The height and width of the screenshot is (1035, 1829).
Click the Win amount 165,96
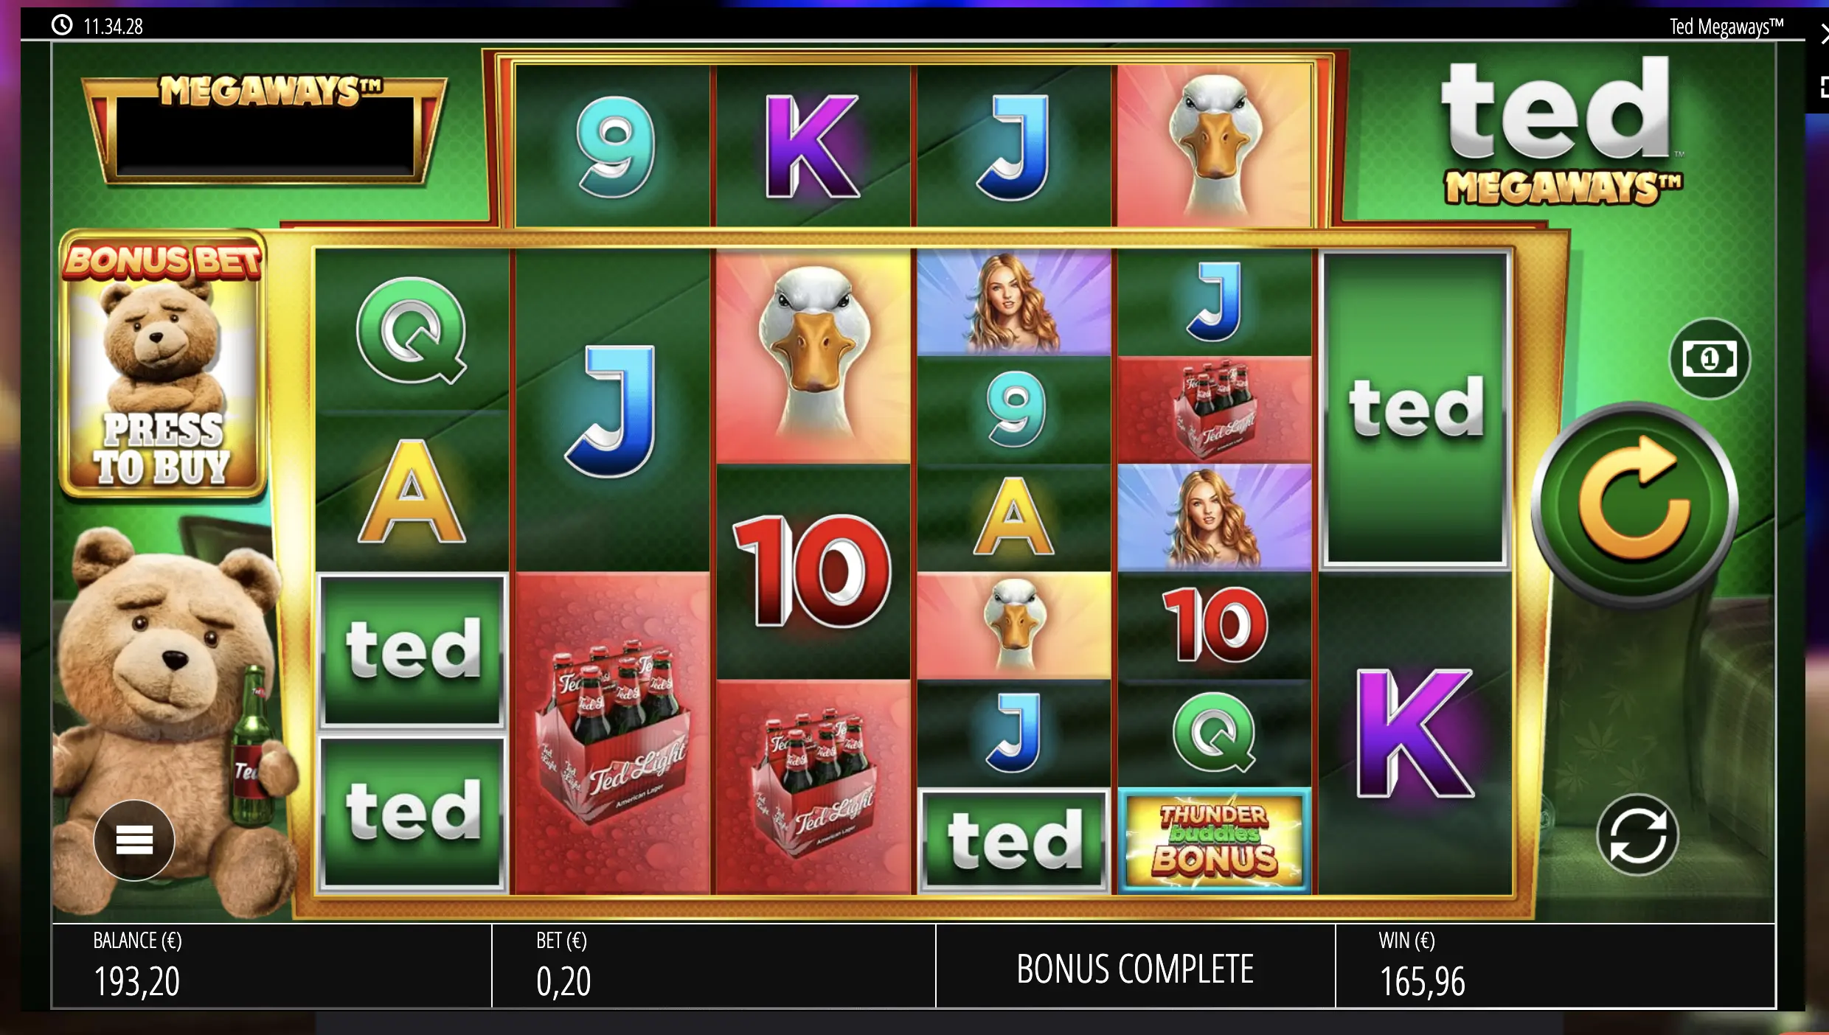1422,982
